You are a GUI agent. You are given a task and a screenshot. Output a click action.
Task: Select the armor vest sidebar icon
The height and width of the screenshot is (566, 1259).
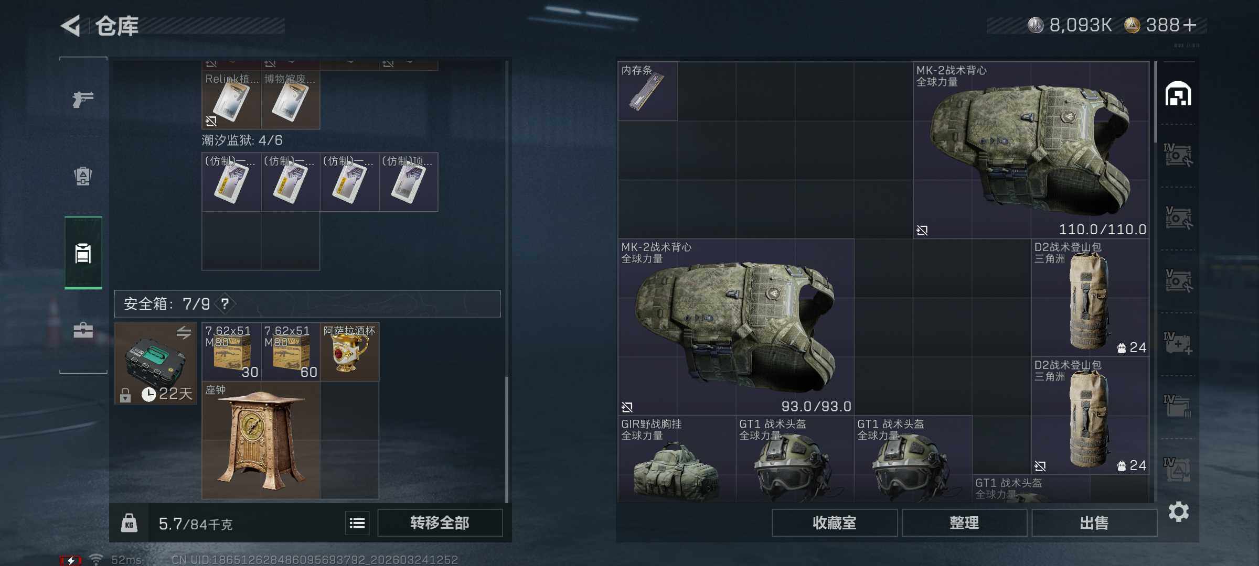pyautogui.click(x=83, y=176)
